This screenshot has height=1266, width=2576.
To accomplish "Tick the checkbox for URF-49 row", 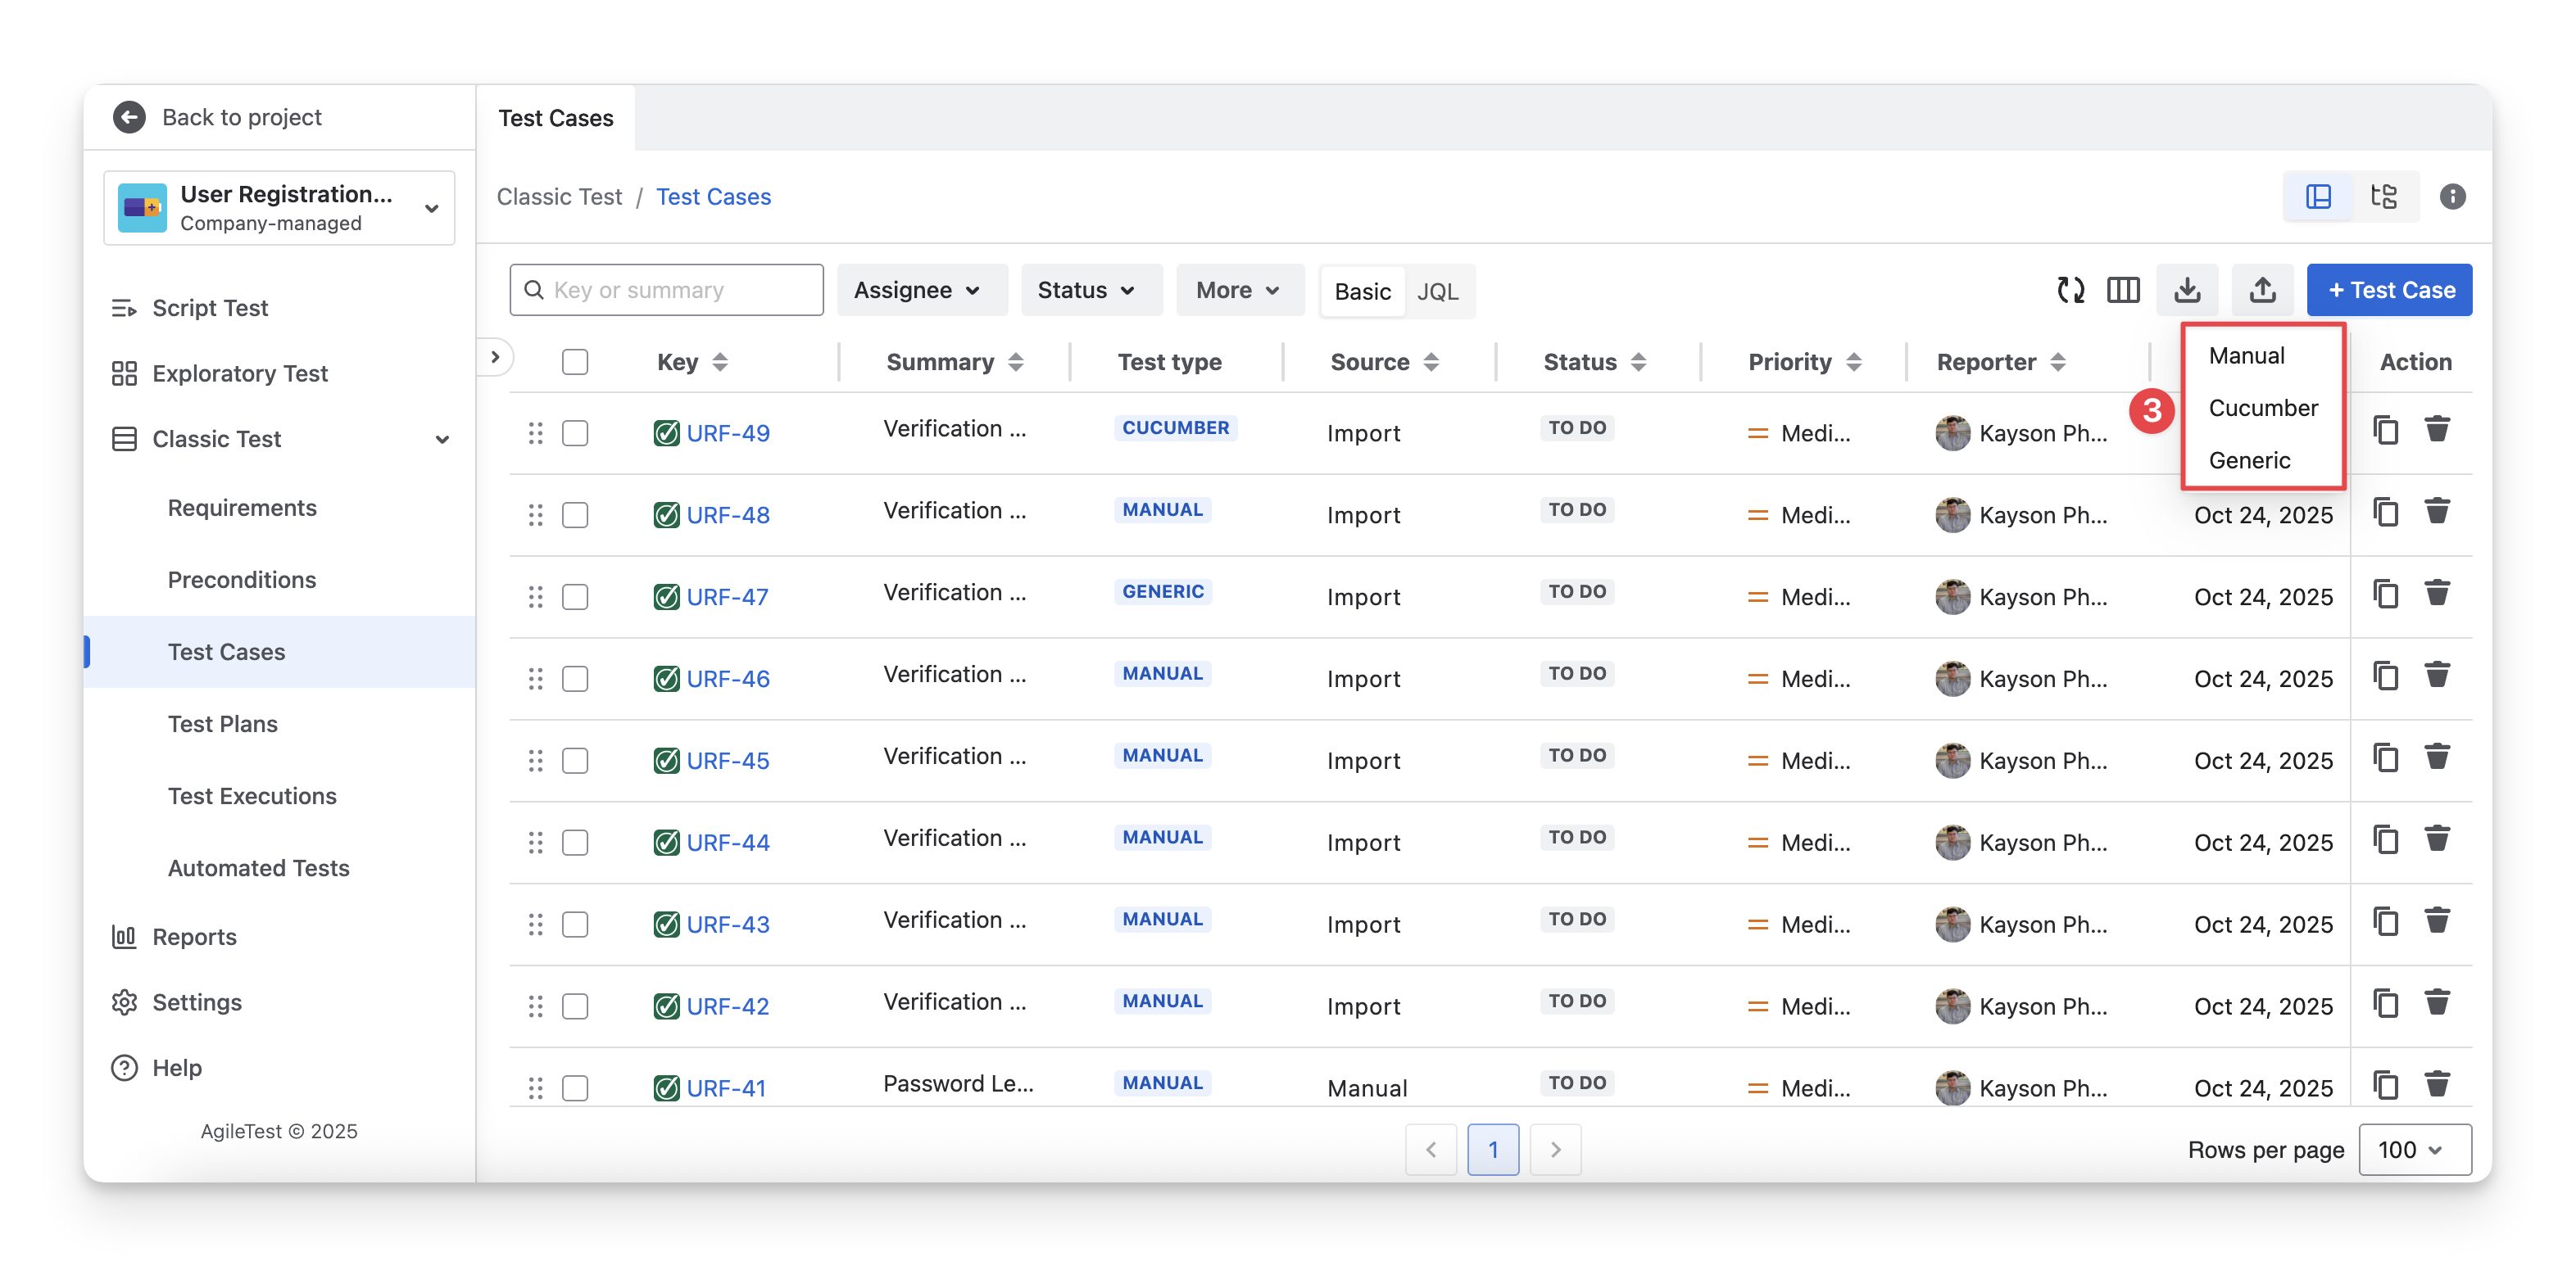I will (x=575, y=432).
